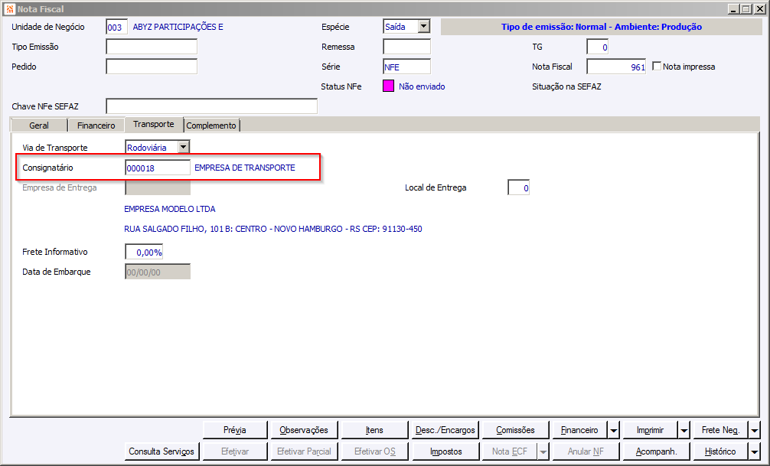The width and height of the screenshot is (770, 466).
Task: Open Desc./Encargos button
Action: tap(445, 430)
